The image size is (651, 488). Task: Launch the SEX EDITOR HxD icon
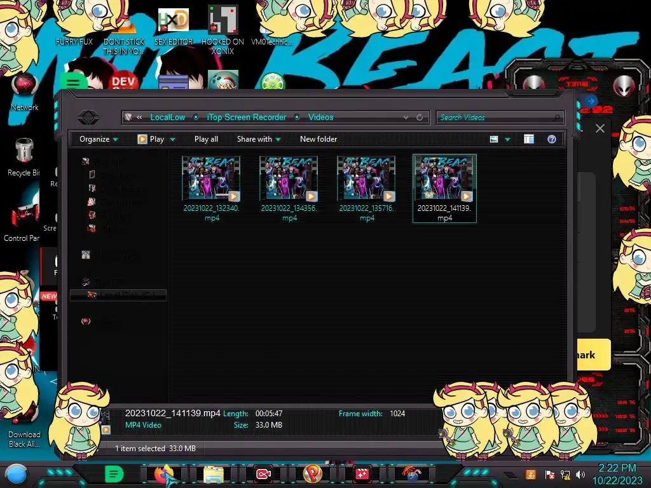tap(174, 27)
